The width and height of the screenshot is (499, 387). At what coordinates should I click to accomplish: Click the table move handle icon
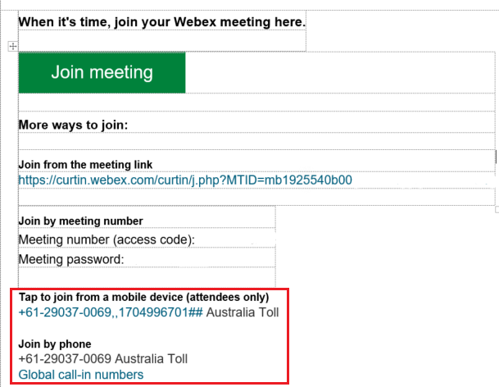pos(12,47)
